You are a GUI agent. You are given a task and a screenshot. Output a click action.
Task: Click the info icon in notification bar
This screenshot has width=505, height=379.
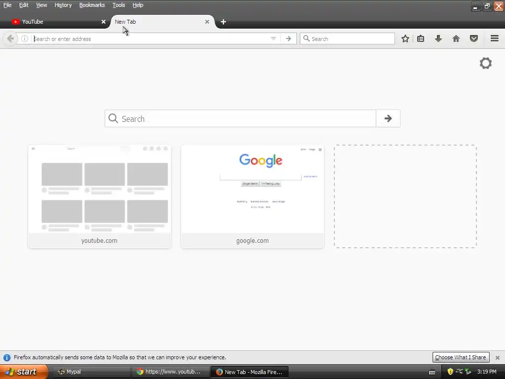[7, 357]
